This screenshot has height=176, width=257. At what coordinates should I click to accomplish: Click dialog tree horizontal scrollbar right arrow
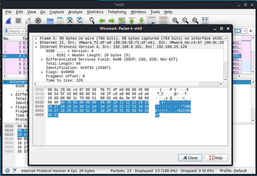tap(221, 84)
